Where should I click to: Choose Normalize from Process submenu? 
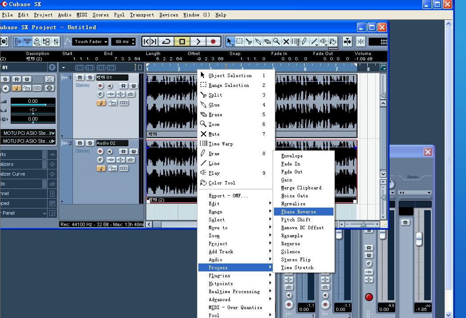pos(303,204)
